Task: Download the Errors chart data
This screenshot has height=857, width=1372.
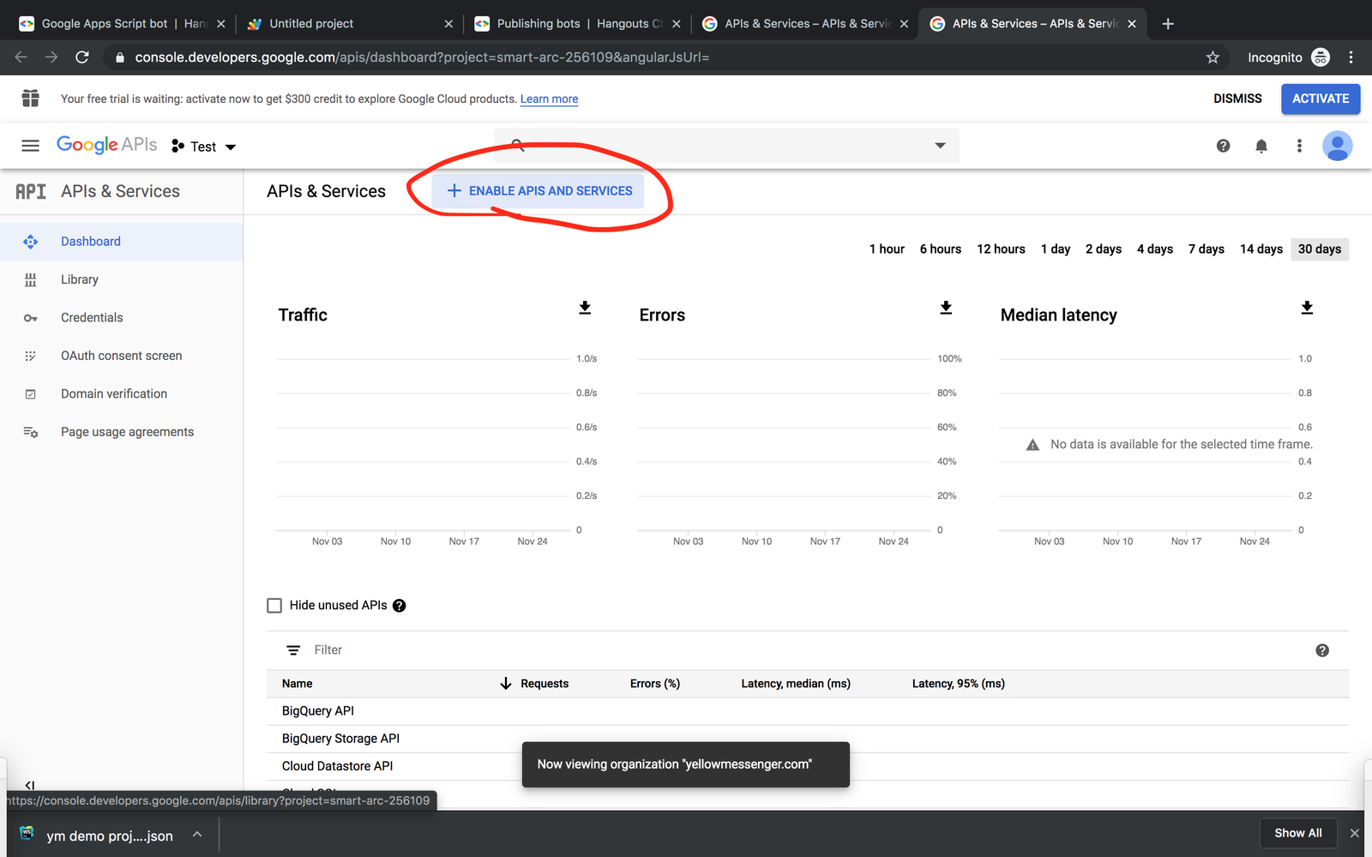Action: [946, 308]
